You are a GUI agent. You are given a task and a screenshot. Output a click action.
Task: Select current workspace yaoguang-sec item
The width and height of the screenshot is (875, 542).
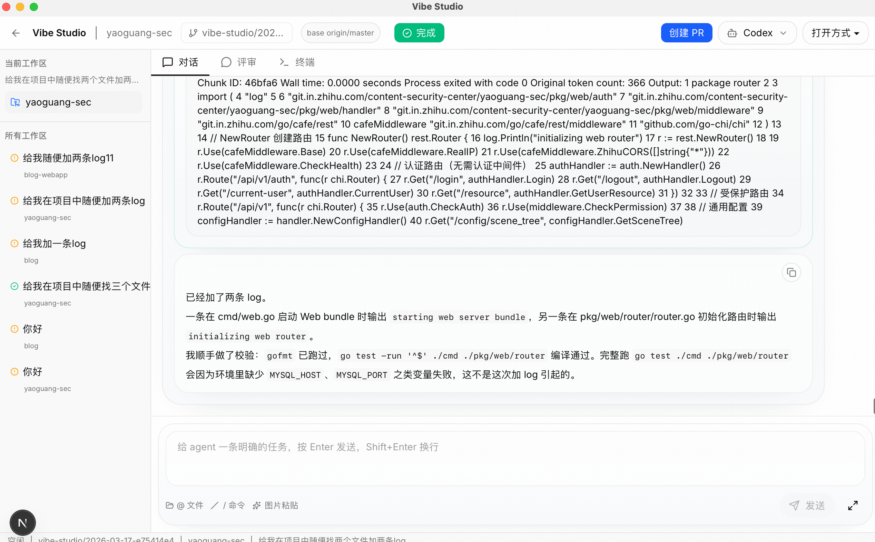point(73,102)
